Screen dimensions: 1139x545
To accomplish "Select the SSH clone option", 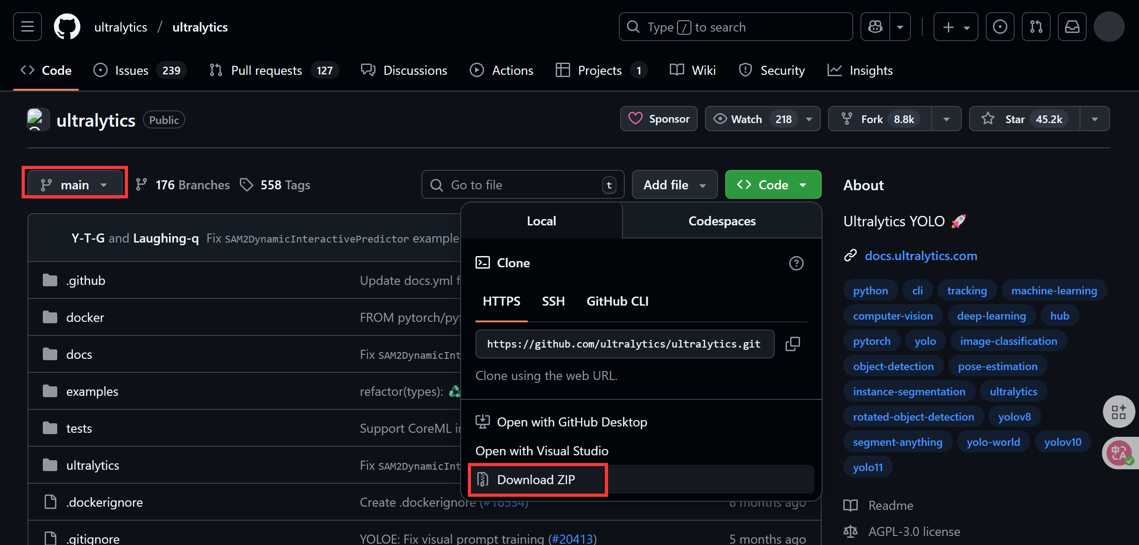I will click(553, 301).
